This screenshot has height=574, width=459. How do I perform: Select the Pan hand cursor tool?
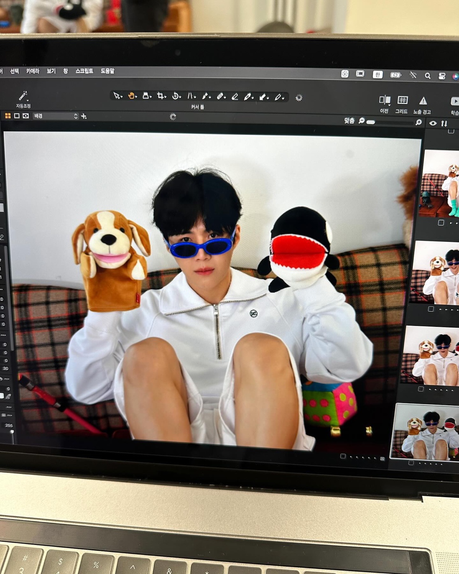click(x=132, y=96)
